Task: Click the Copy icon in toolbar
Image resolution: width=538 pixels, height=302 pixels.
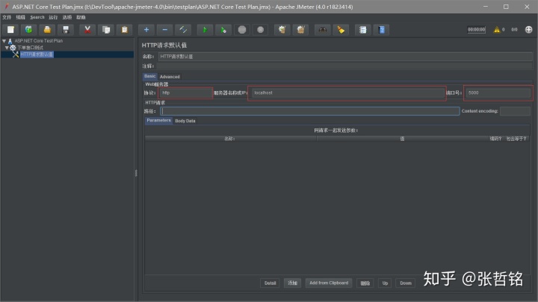Action: point(106,30)
